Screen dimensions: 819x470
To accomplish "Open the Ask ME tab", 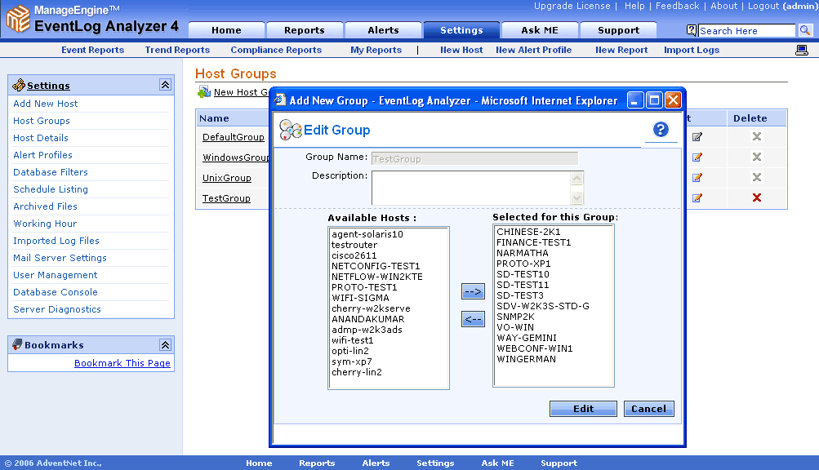I will (540, 30).
